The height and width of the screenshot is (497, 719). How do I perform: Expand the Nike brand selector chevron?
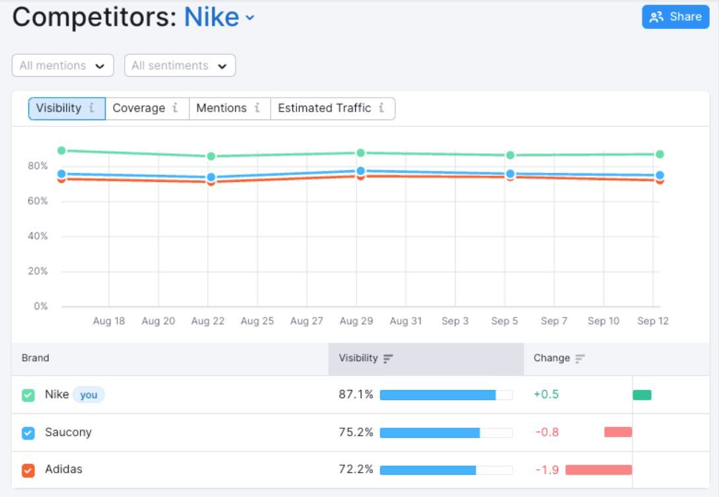pos(250,18)
